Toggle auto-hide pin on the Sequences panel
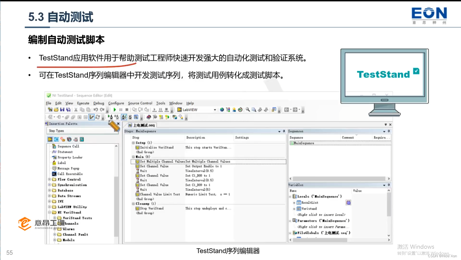Viewport: 461px width, 260px height. tap(389, 131)
